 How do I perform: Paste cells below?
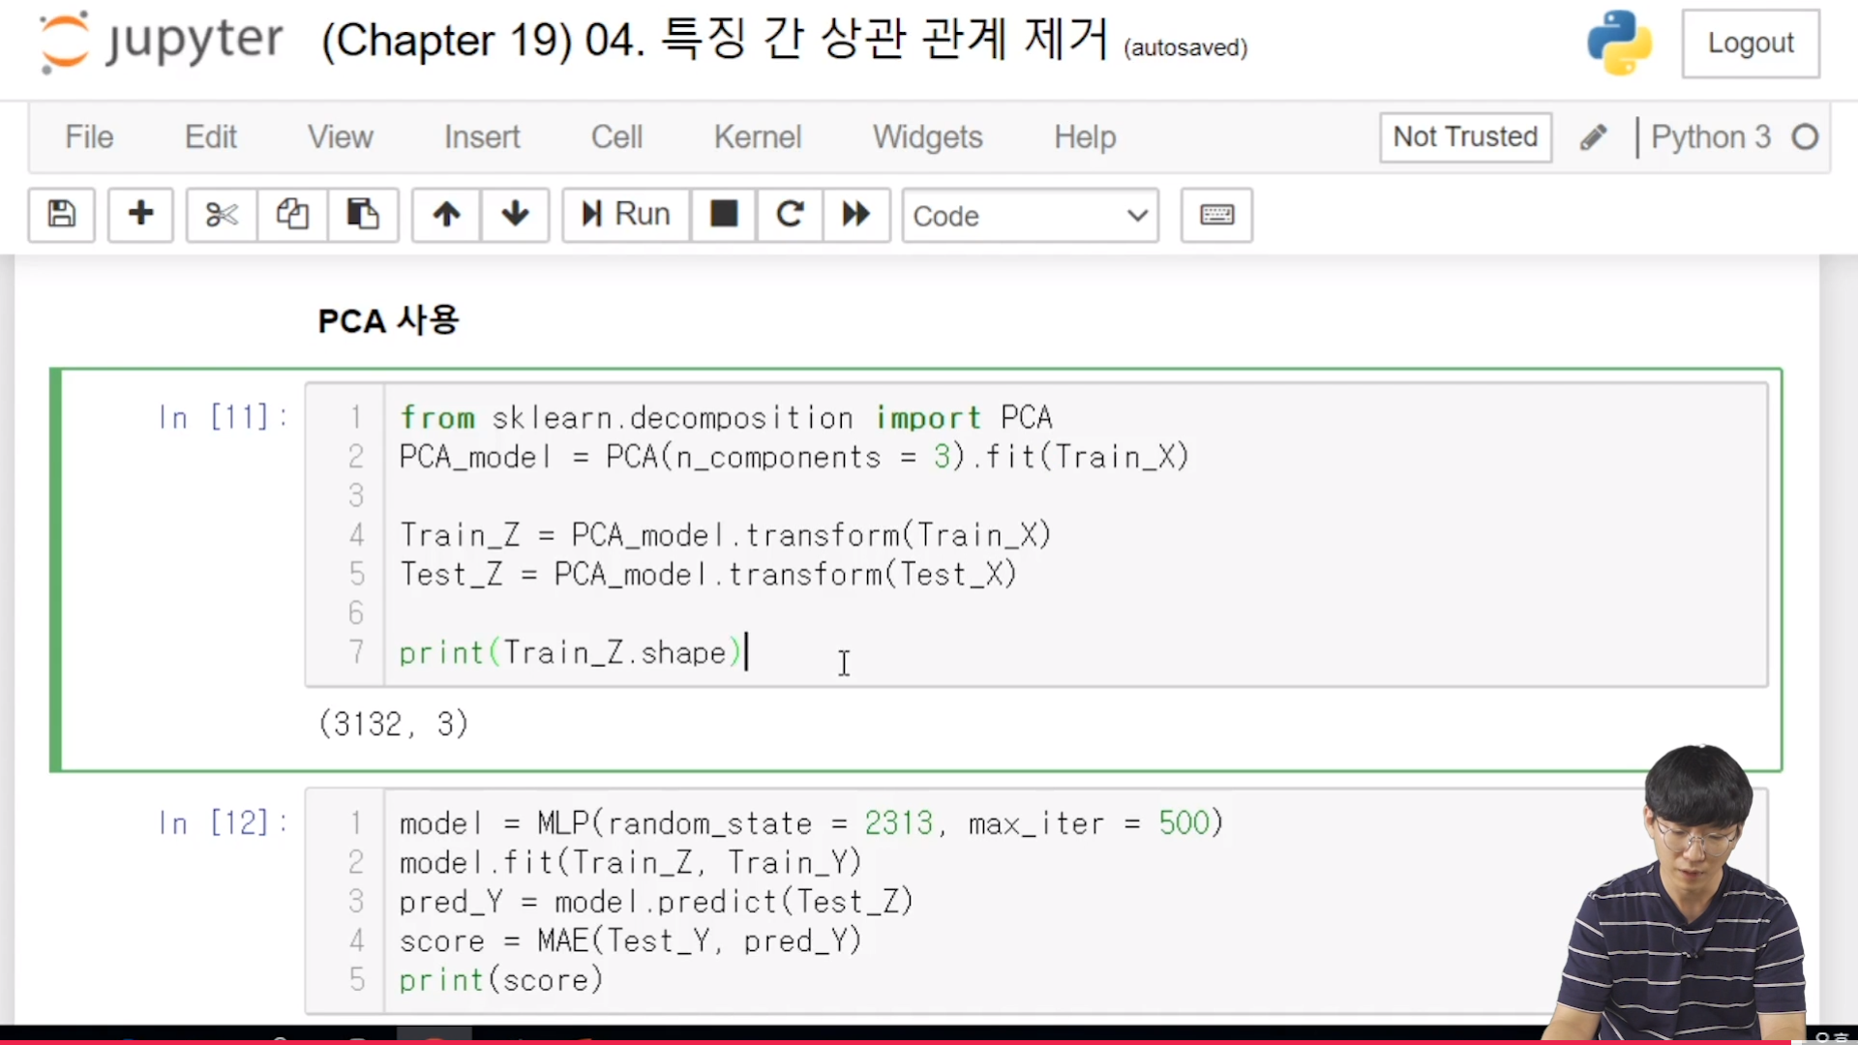pyautogui.click(x=363, y=214)
